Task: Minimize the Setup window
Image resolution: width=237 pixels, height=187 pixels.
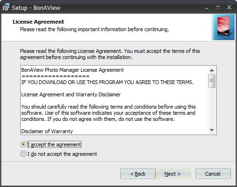Action: tap(207, 8)
